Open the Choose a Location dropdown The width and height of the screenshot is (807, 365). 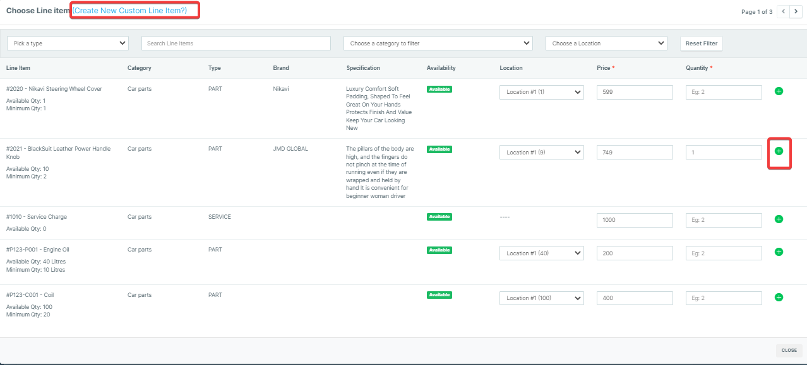tap(606, 43)
